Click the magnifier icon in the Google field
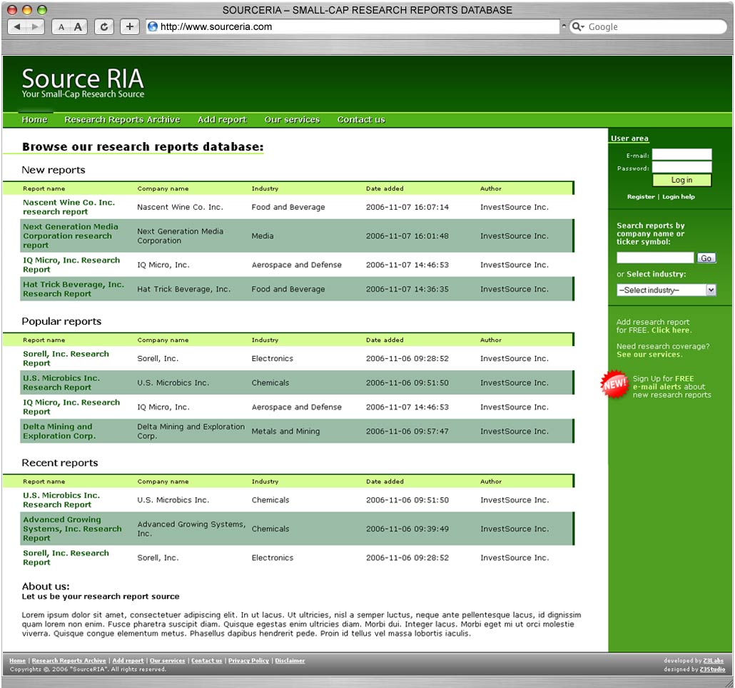 coord(575,26)
